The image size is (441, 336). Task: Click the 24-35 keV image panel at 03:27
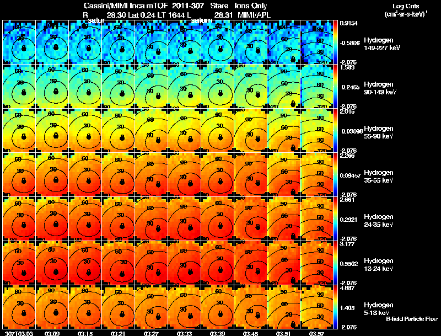click(151, 219)
